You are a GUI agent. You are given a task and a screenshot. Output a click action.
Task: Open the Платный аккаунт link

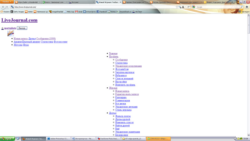(31, 42)
